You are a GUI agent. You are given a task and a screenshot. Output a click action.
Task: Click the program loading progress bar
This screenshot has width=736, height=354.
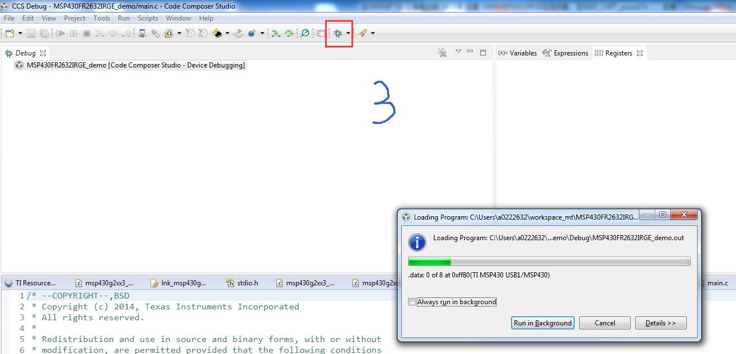point(549,261)
